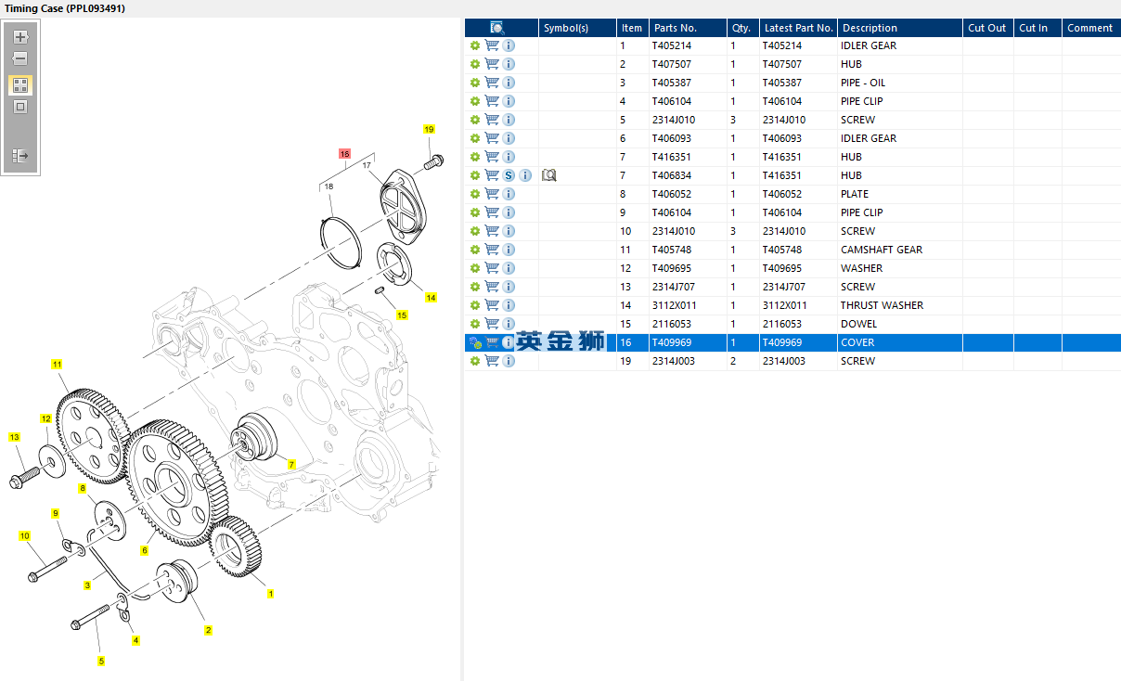Click the list-with-arrow icon in diagram toolbar

[20, 156]
